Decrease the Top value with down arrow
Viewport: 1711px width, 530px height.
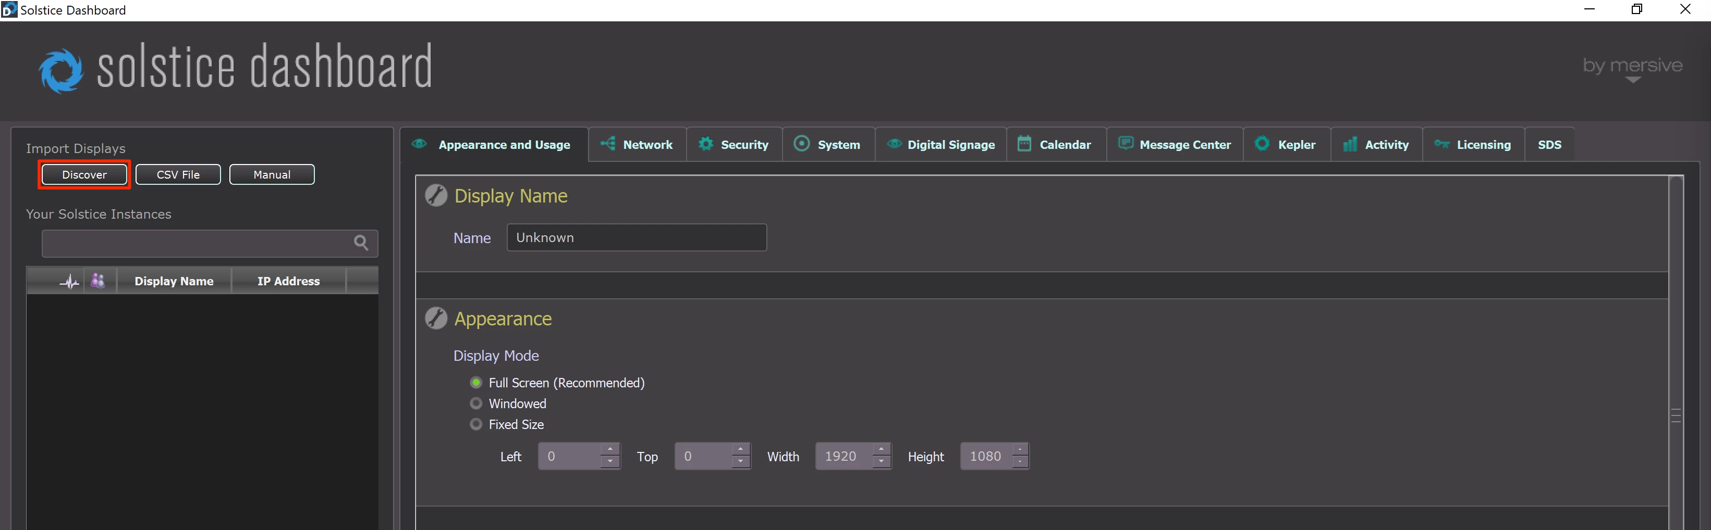click(x=741, y=462)
